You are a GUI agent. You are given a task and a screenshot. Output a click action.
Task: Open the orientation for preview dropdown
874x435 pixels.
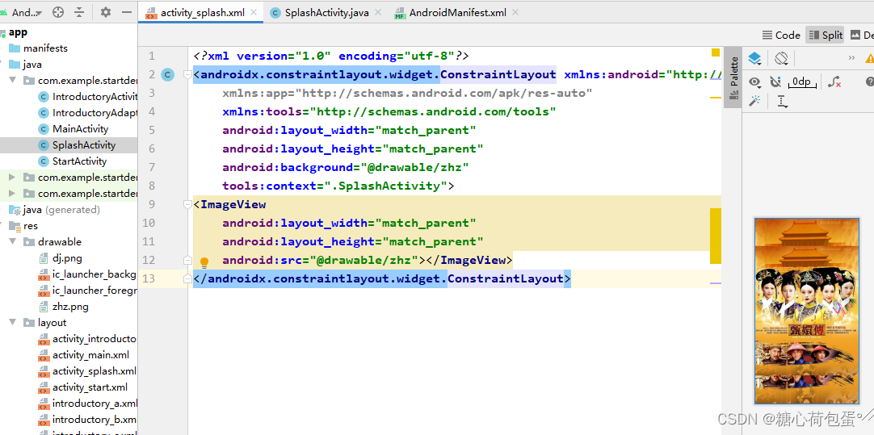[x=781, y=58]
